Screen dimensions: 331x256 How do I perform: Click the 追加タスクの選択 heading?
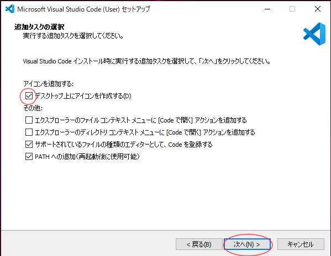tap(39, 27)
